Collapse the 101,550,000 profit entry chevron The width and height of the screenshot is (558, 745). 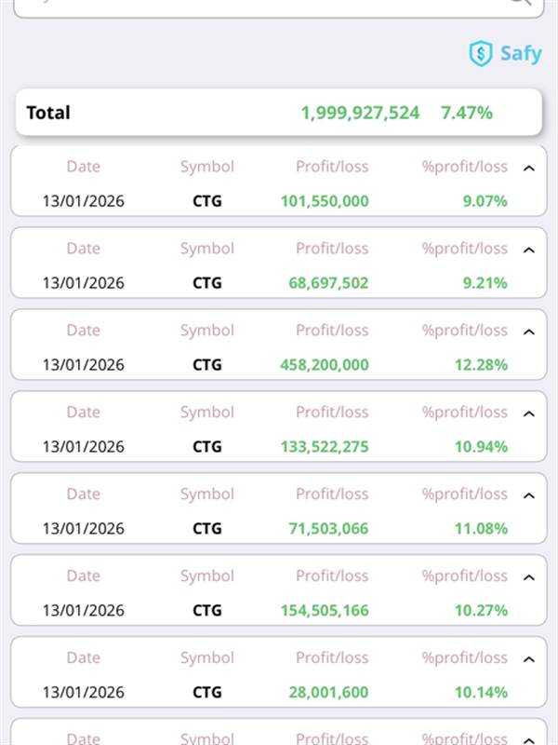pos(529,169)
